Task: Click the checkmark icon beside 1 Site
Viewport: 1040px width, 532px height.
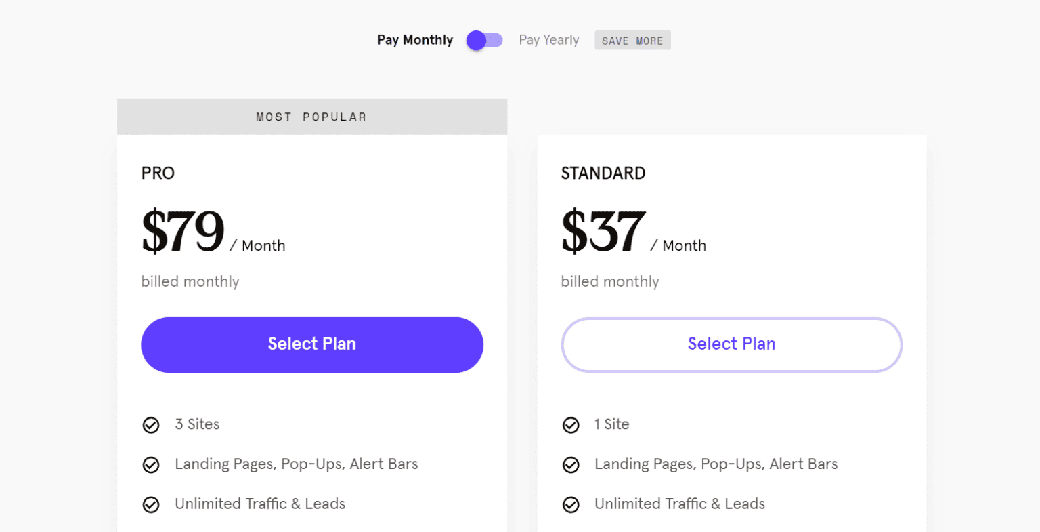Action: (x=571, y=425)
